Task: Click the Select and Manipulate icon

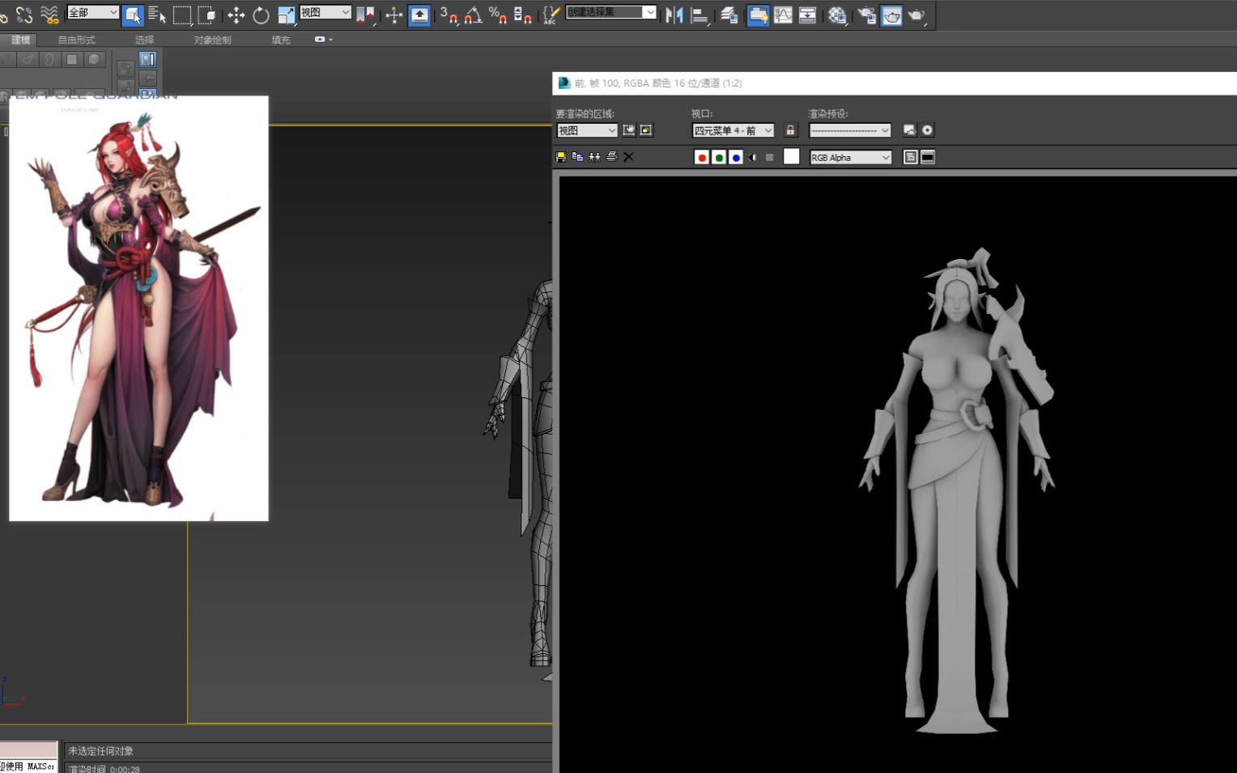Action: [393, 15]
